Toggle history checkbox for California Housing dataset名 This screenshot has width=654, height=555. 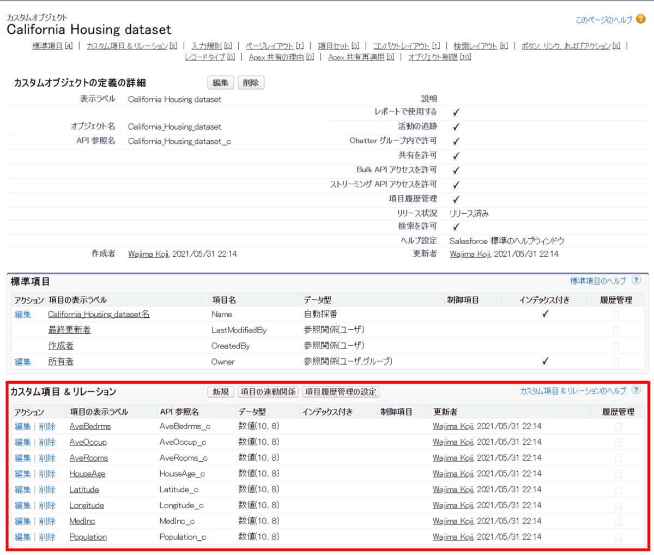[x=616, y=315]
